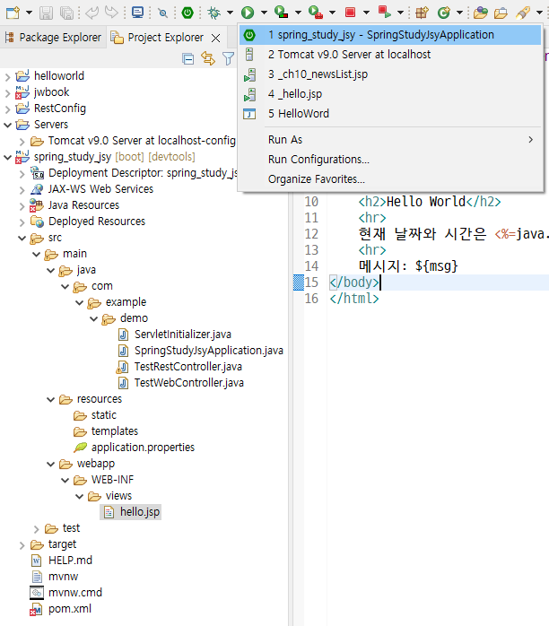Select TestWebController.java file
549x626 pixels.
click(x=189, y=383)
